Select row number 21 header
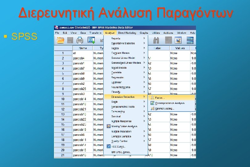250x167 pixels. coord(63,155)
